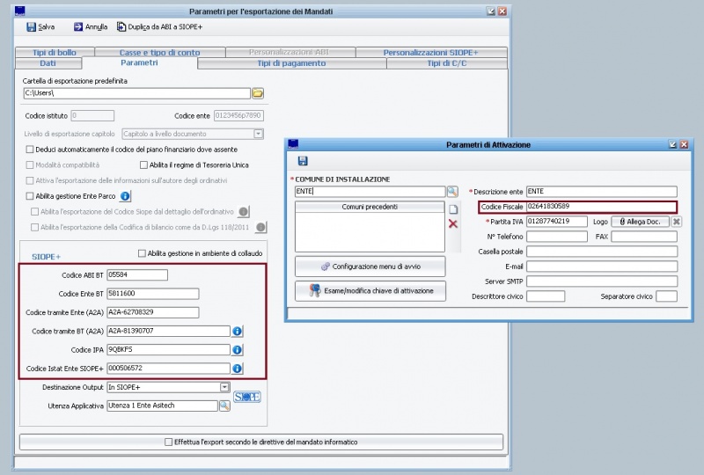Open the Personalizzazioni SIOPE+ tab
Image resolution: width=704 pixels, height=475 pixels.
pyautogui.click(x=430, y=53)
